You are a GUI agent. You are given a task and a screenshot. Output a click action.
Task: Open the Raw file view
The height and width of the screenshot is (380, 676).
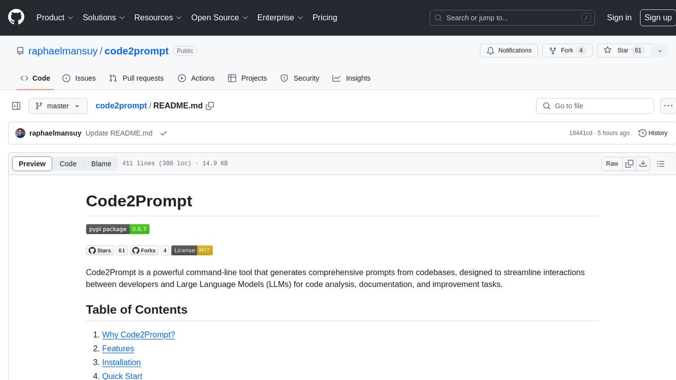[612, 164]
